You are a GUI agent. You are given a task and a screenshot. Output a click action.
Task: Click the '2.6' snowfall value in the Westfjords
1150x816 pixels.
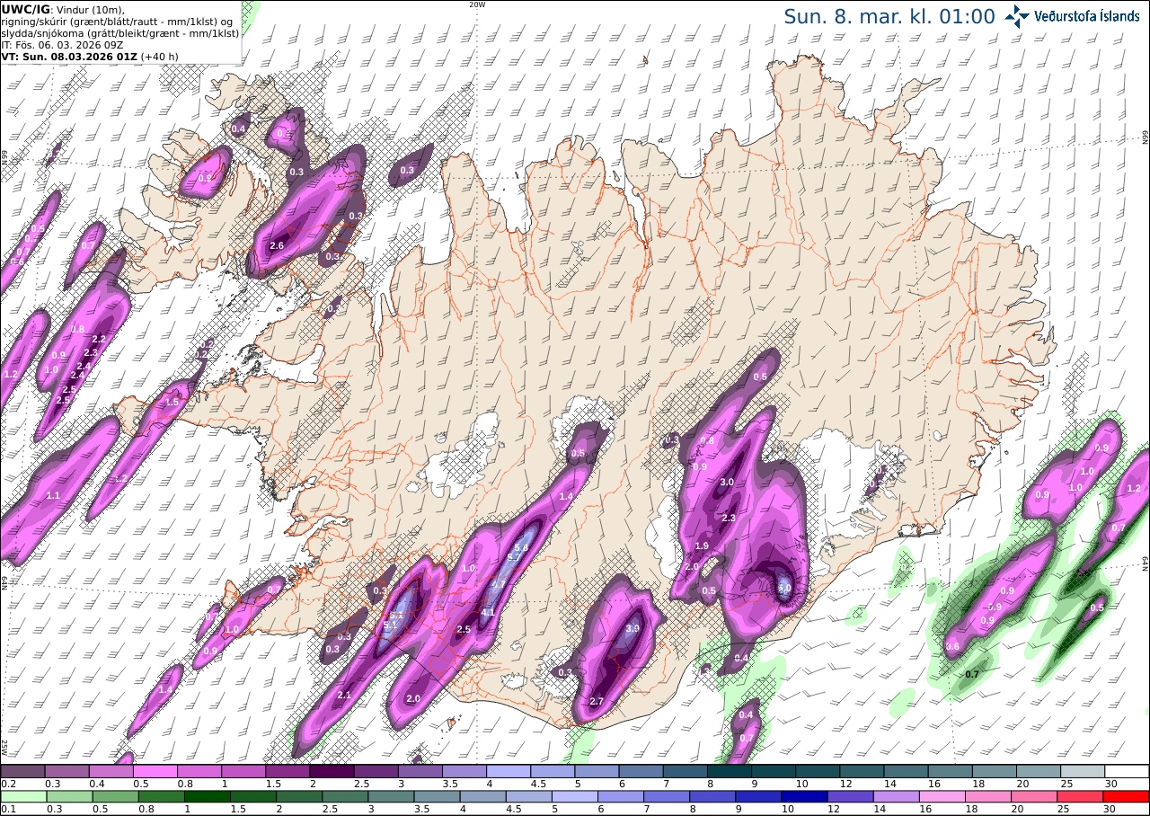[277, 245]
